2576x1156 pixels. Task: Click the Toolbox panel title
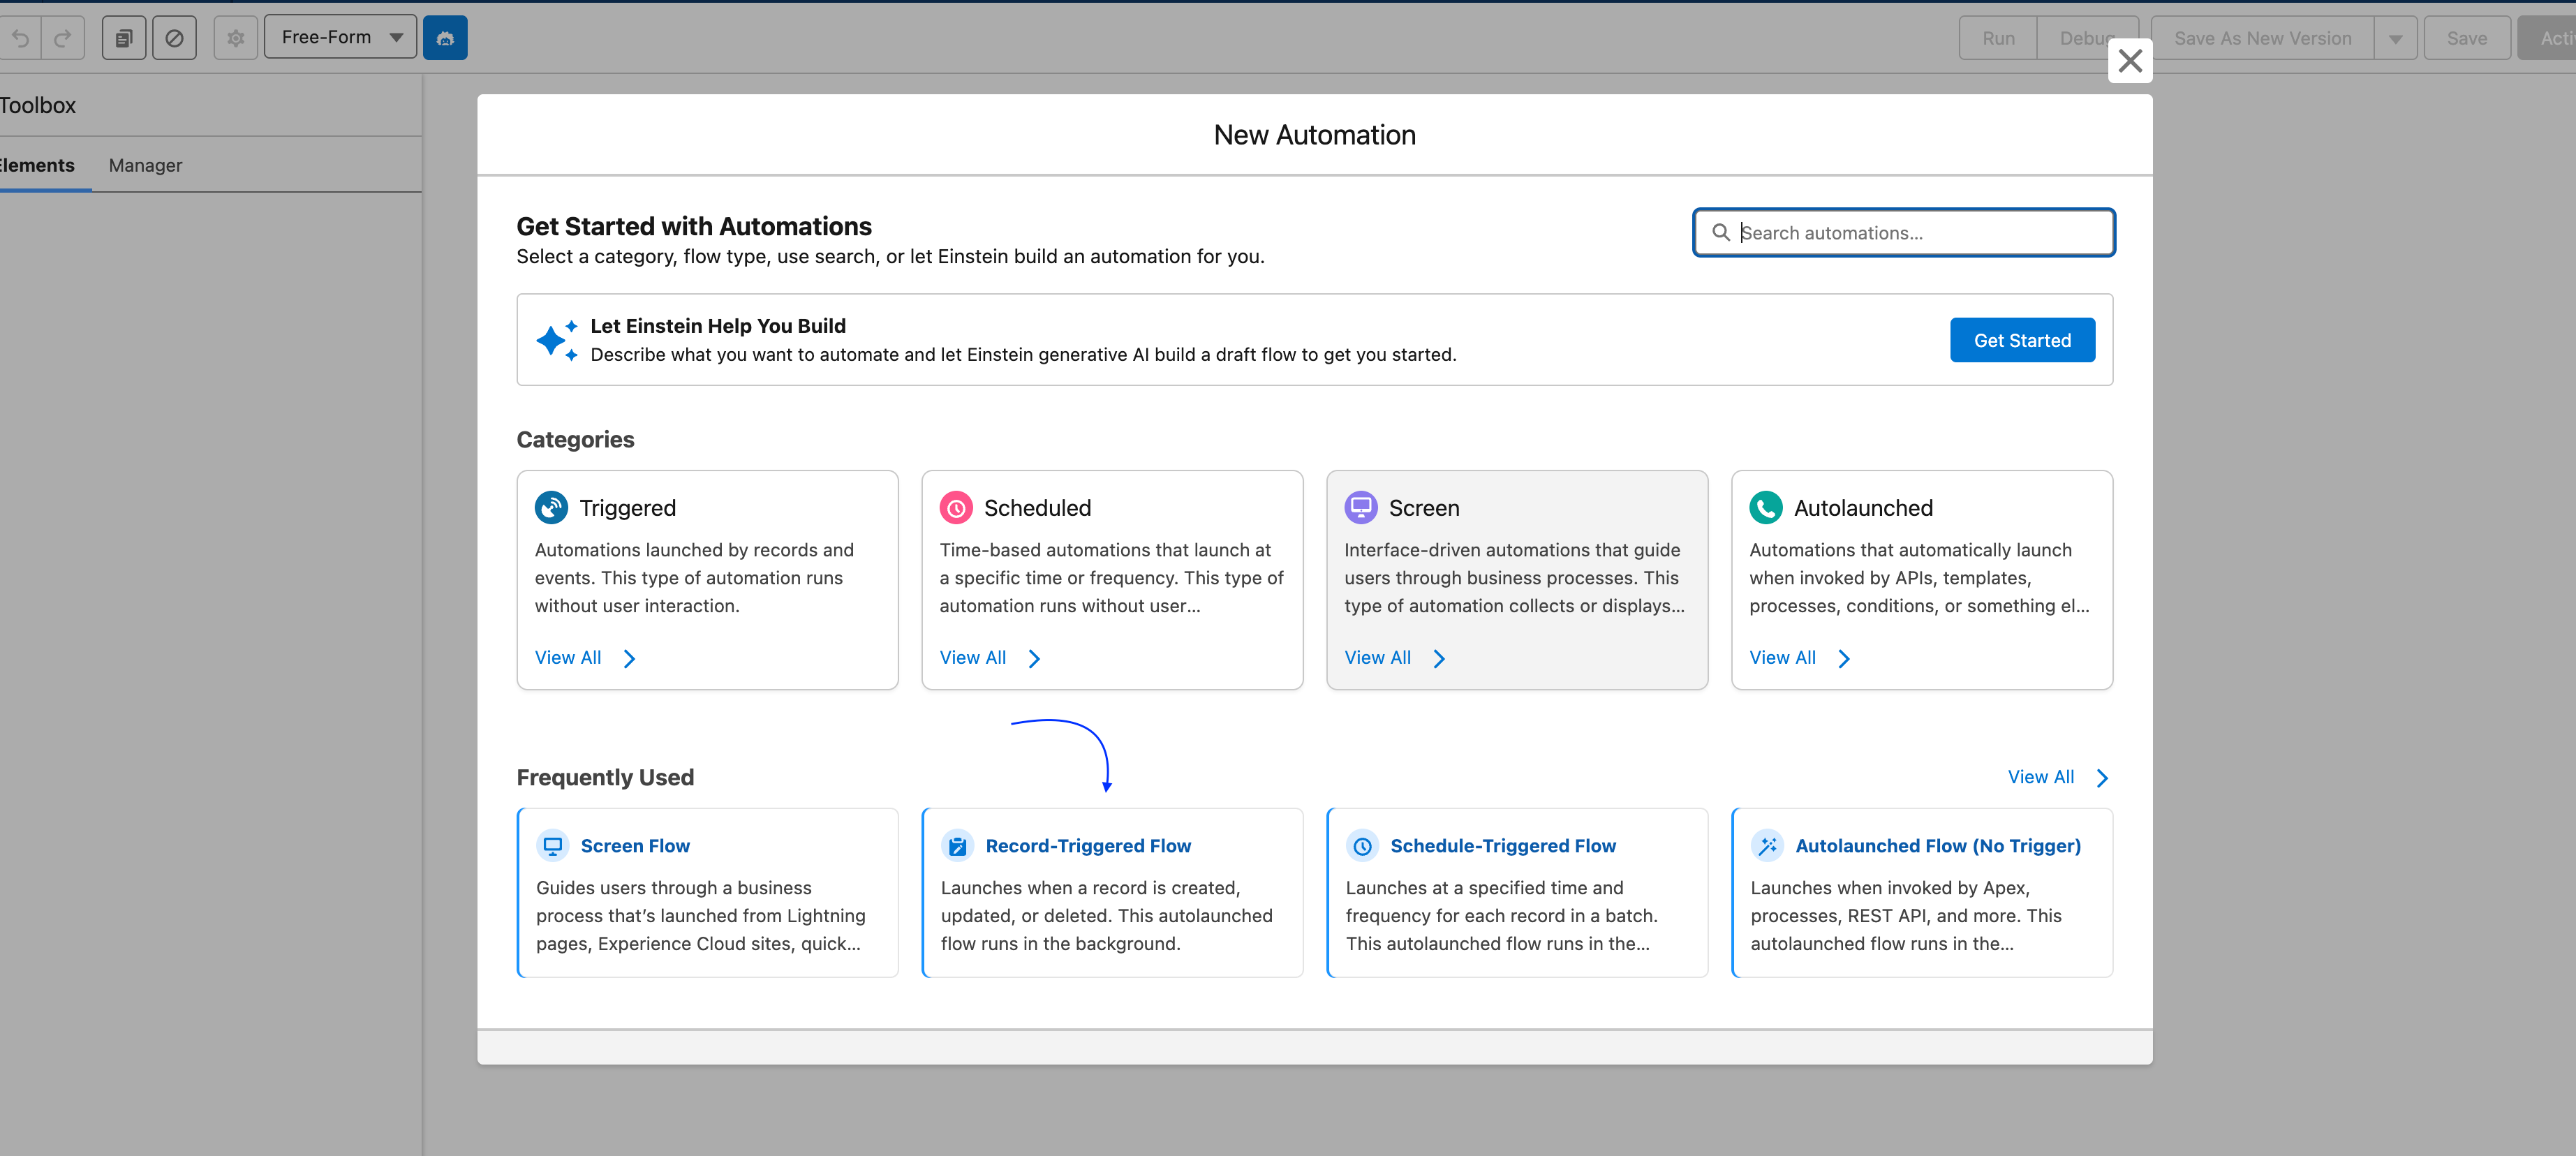(x=38, y=105)
